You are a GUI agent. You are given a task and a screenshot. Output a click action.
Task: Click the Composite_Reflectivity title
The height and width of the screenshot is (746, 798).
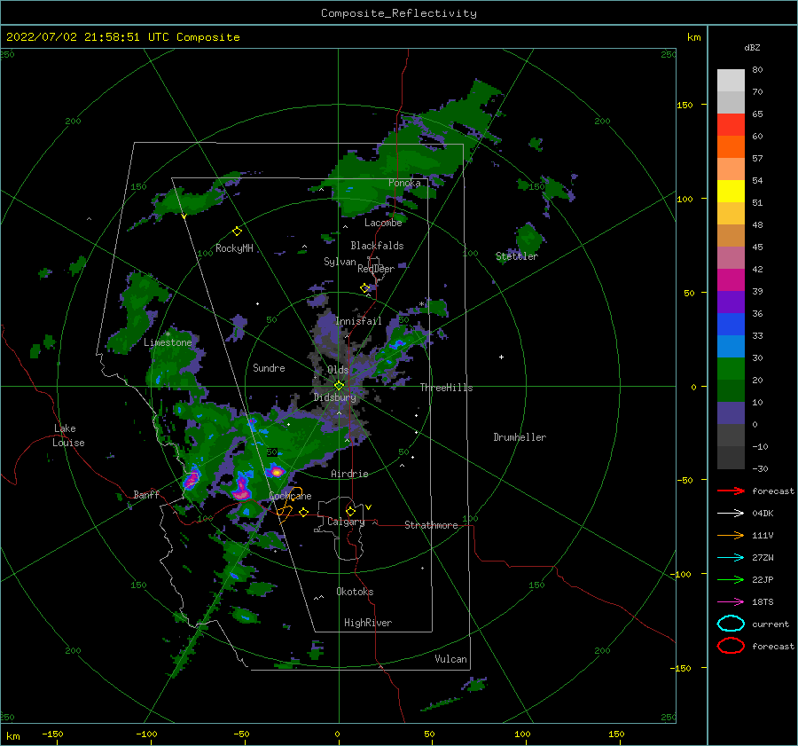coord(399,13)
